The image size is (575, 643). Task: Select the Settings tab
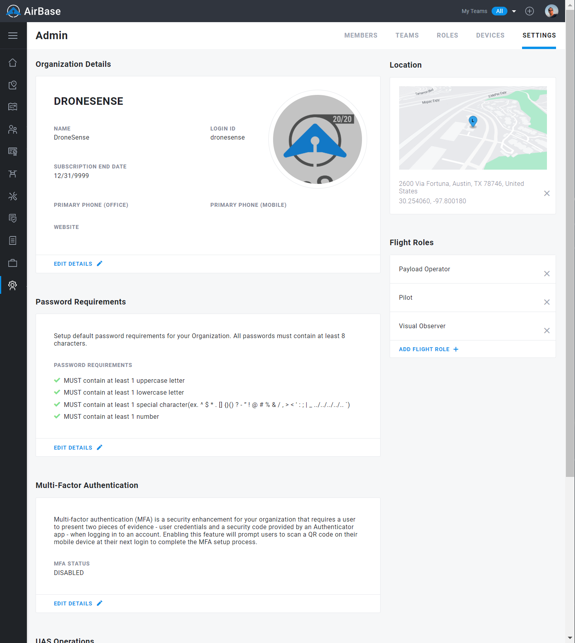[539, 36]
